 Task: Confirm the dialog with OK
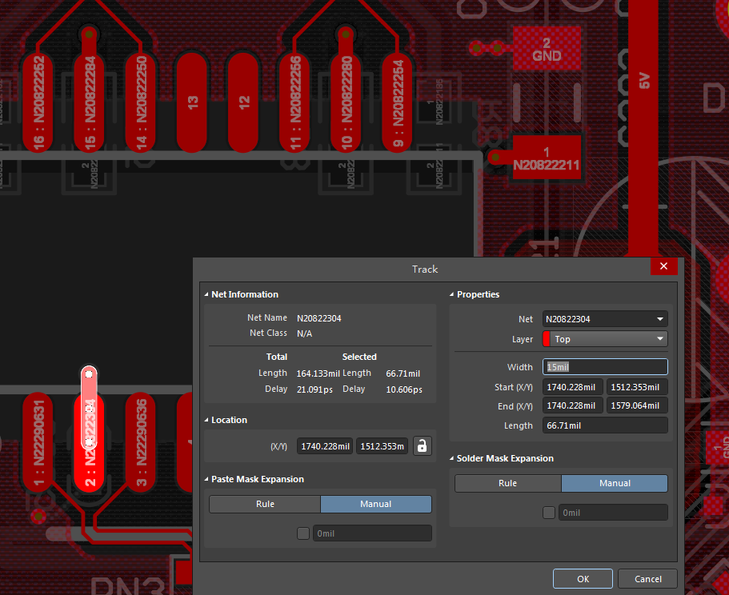click(x=583, y=579)
